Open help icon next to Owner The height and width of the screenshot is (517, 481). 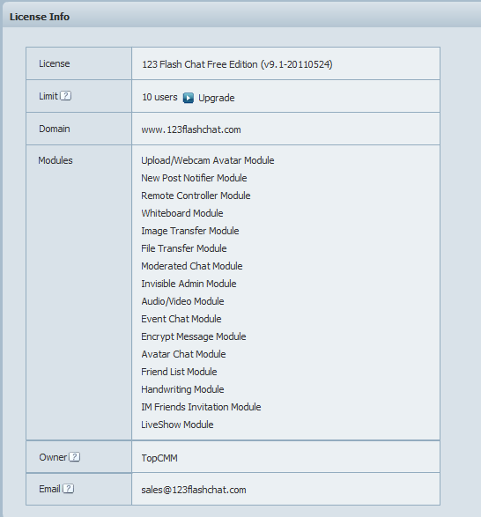pos(75,457)
